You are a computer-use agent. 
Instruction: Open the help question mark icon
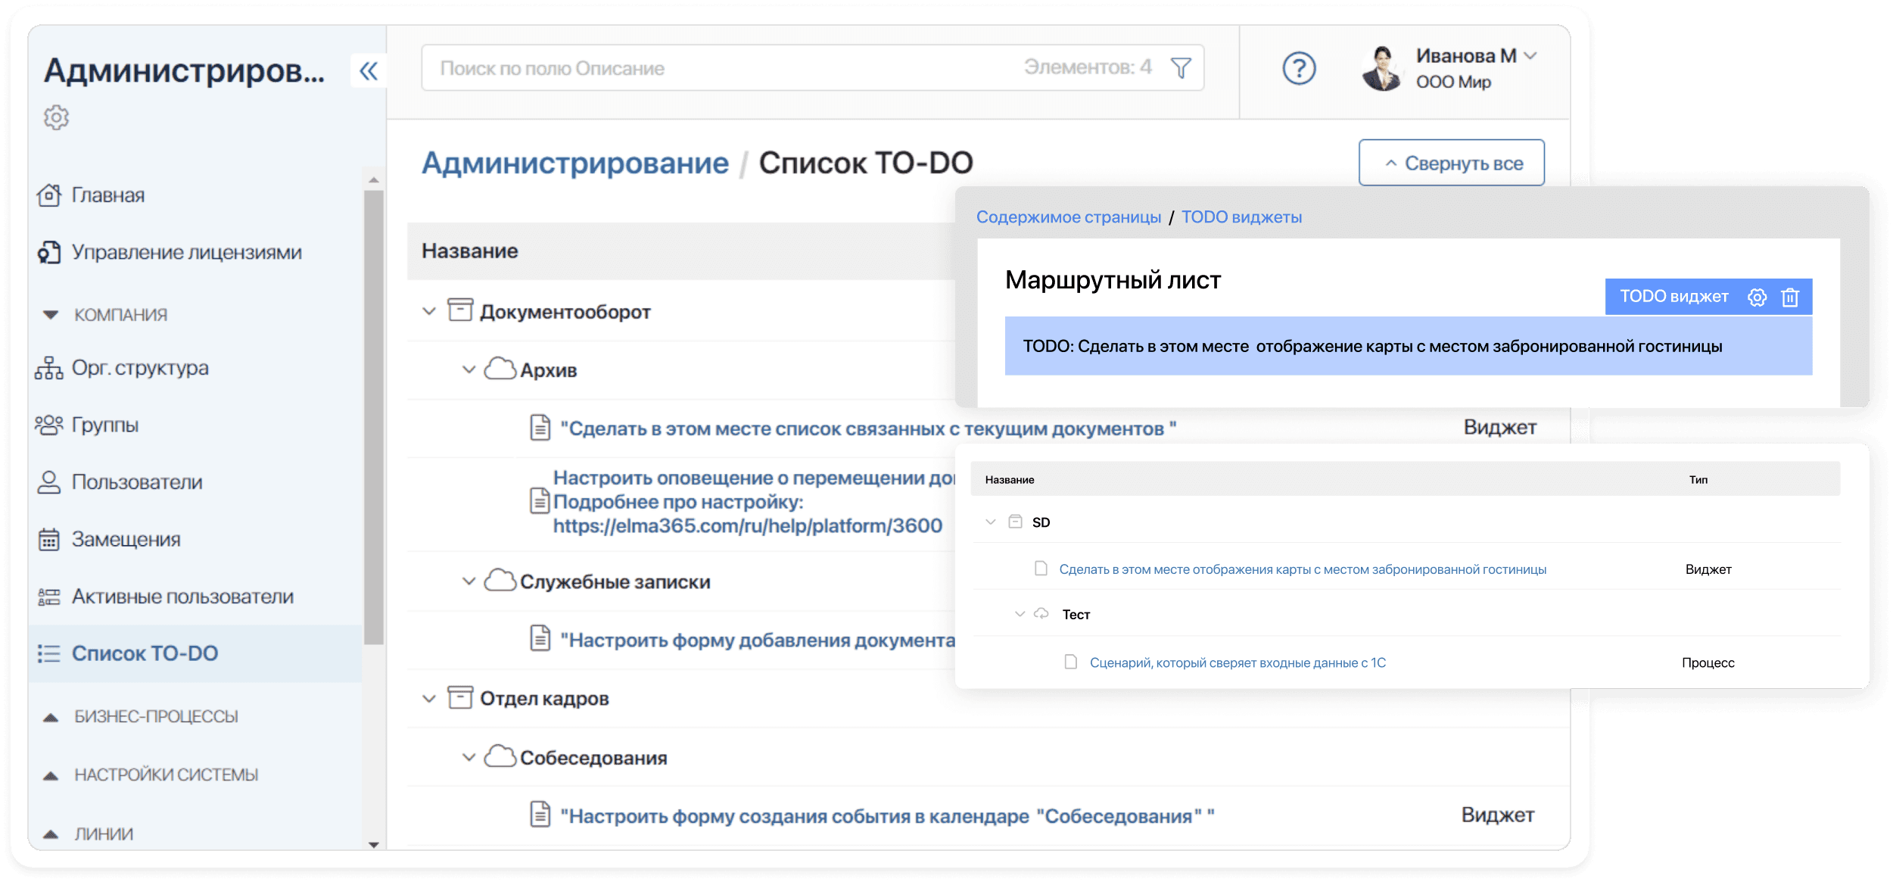click(x=1299, y=69)
